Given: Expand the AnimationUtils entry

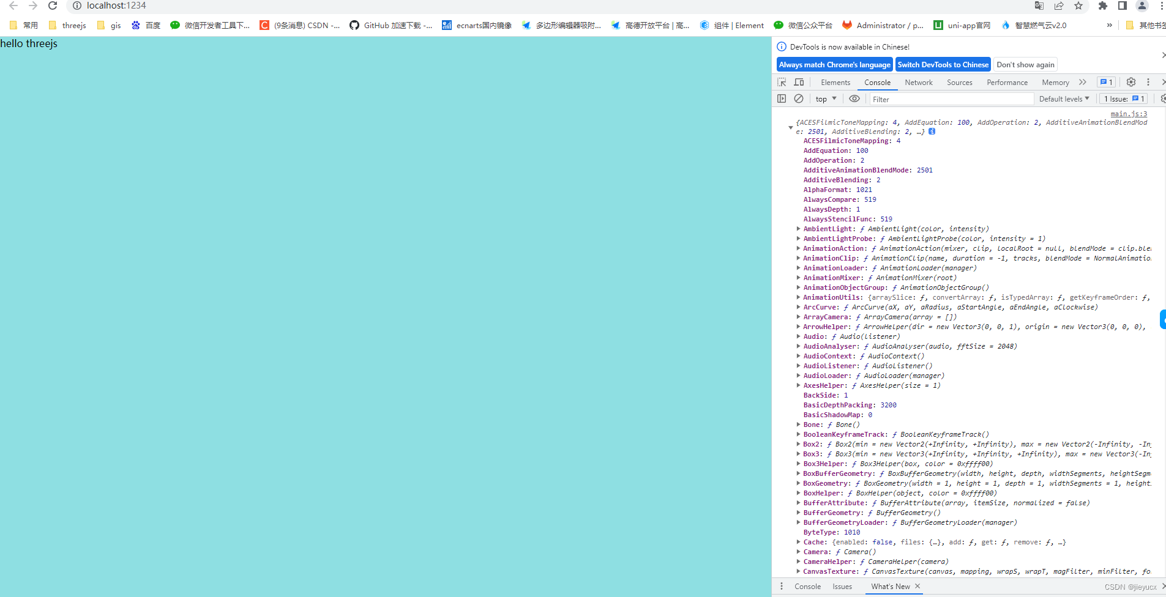Looking at the screenshot, I should click(x=798, y=297).
